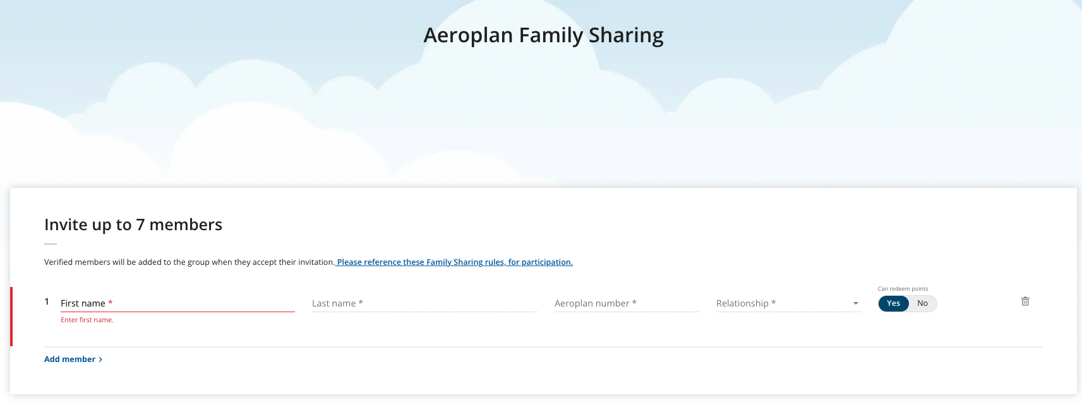Click the Aeroplan Family Sharing page title
This screenshot has height=403, width=1082.
[x=543, y=35]
